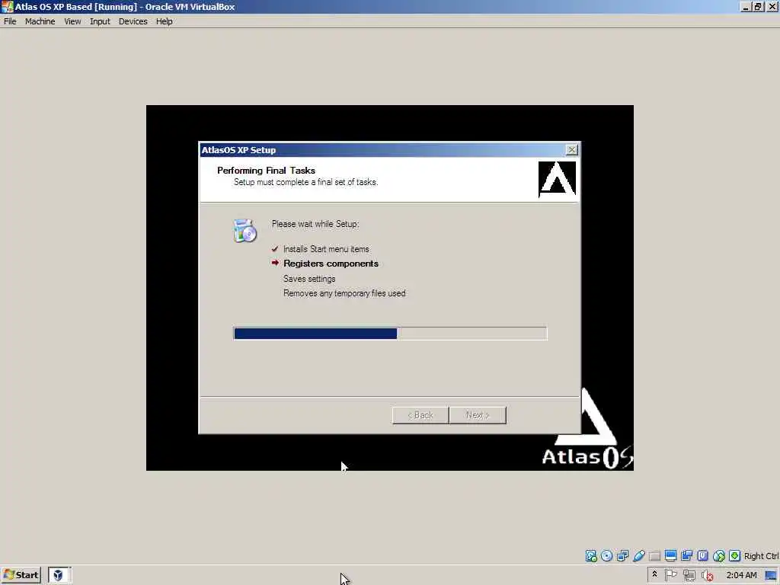Click the setup progress bar
Viewport: 780px width, 585px height.
point(390,334)
